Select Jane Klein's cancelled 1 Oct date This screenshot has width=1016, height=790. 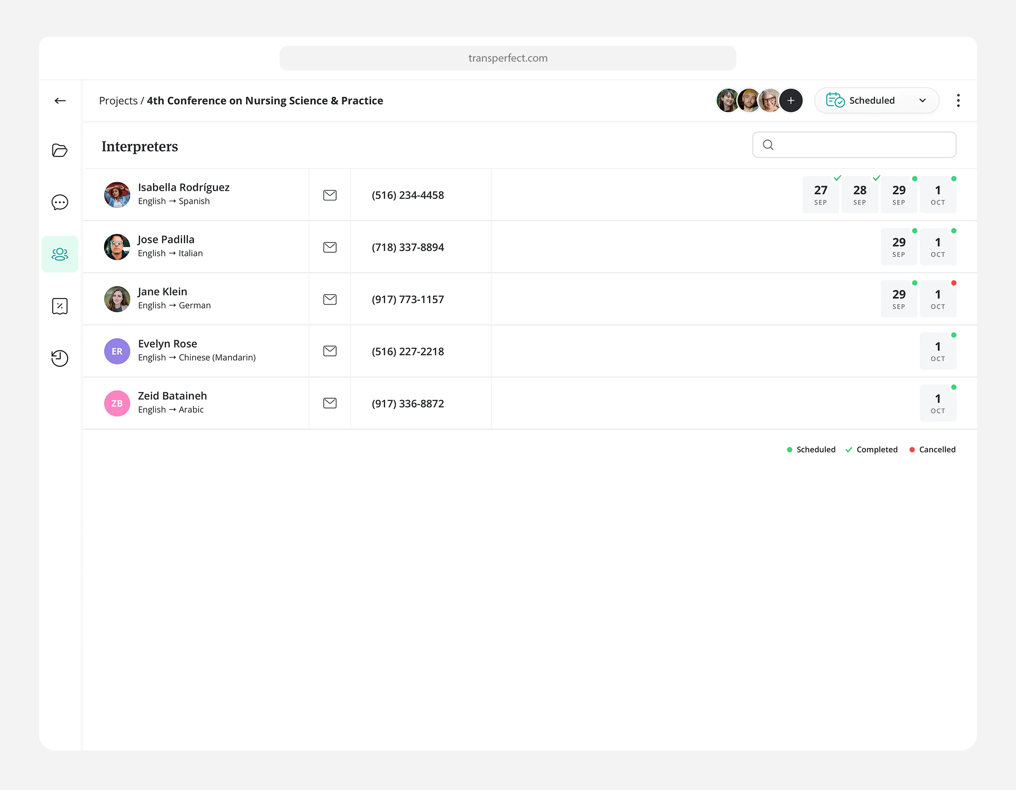pyautogui.click(x=938, y=299)
